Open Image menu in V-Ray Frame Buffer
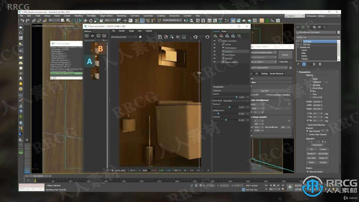Image resolution: width=359 pixels, height=202 pixels. (x=131, y=31)
